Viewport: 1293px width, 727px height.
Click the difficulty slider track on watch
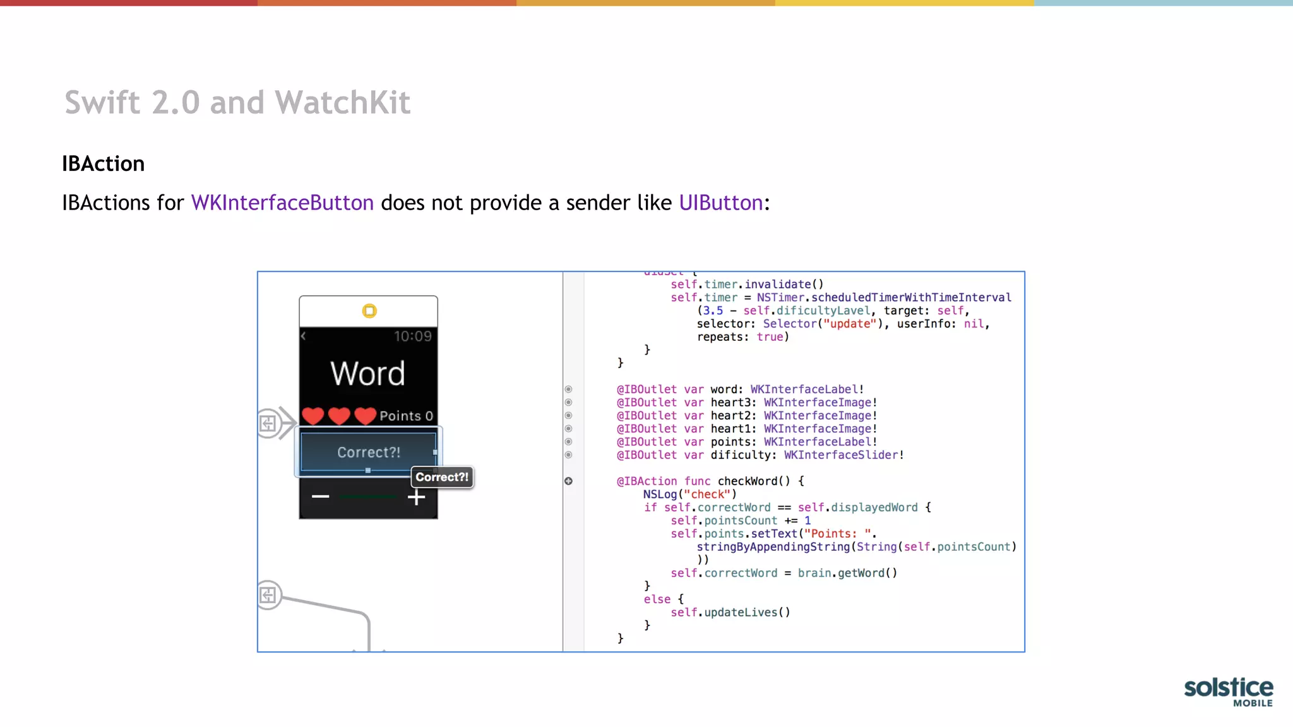coord(368,497)
